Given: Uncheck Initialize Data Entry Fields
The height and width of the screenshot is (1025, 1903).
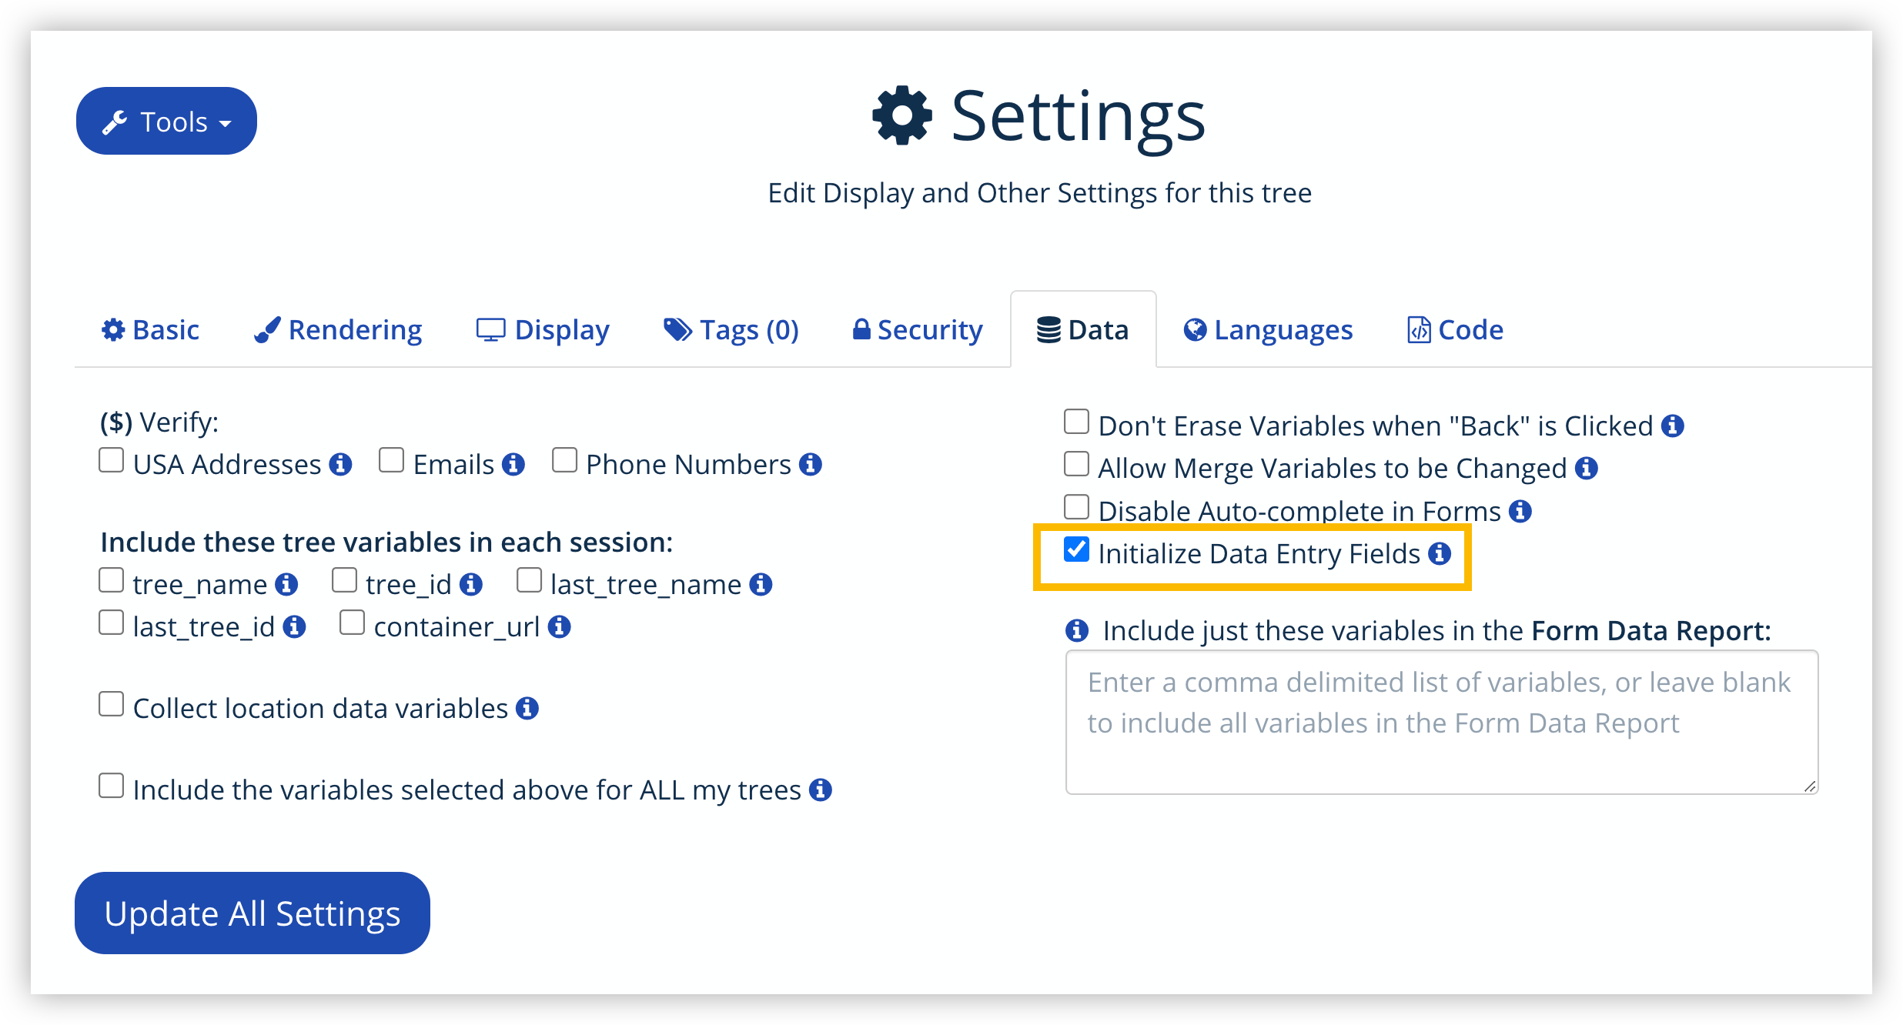Looking at the screenshot, I should pyautogui.click(x=1076, y=549).
